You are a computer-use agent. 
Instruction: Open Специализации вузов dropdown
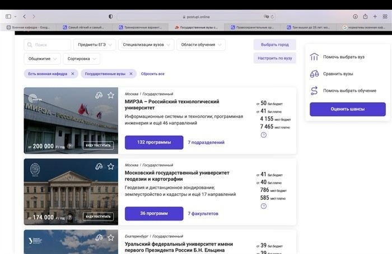tap(146, 45)
